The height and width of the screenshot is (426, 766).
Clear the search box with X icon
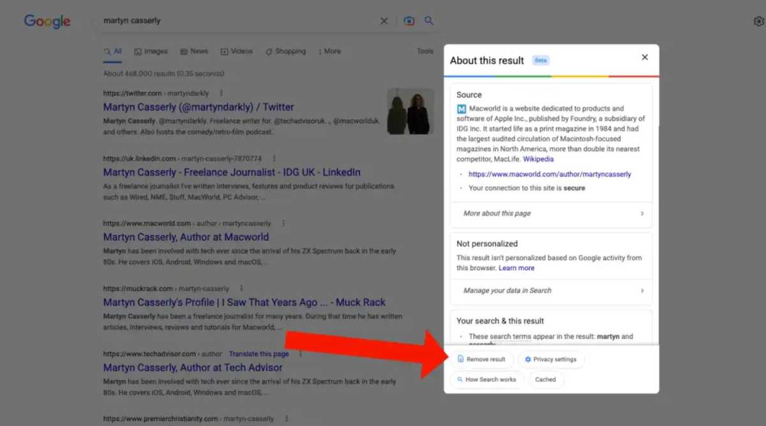(384, 21)
